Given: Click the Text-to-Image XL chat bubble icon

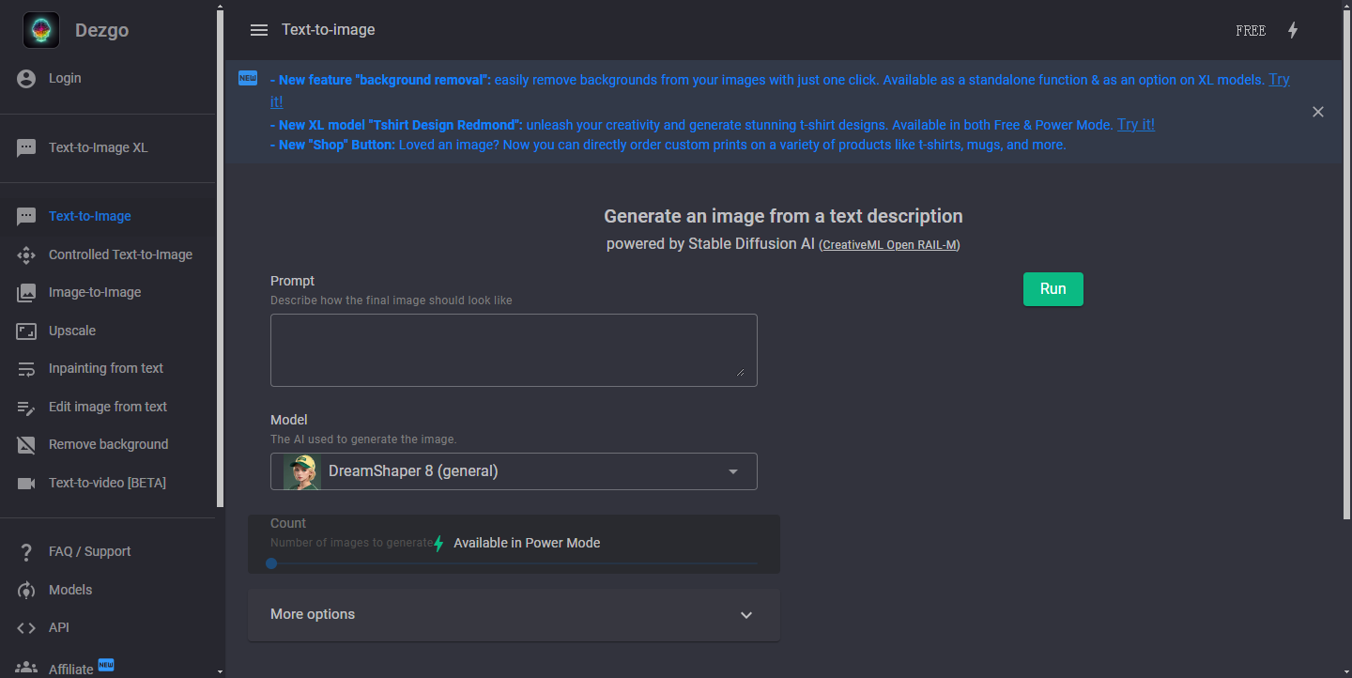Looking at the screenshot, I should [26, 148].
